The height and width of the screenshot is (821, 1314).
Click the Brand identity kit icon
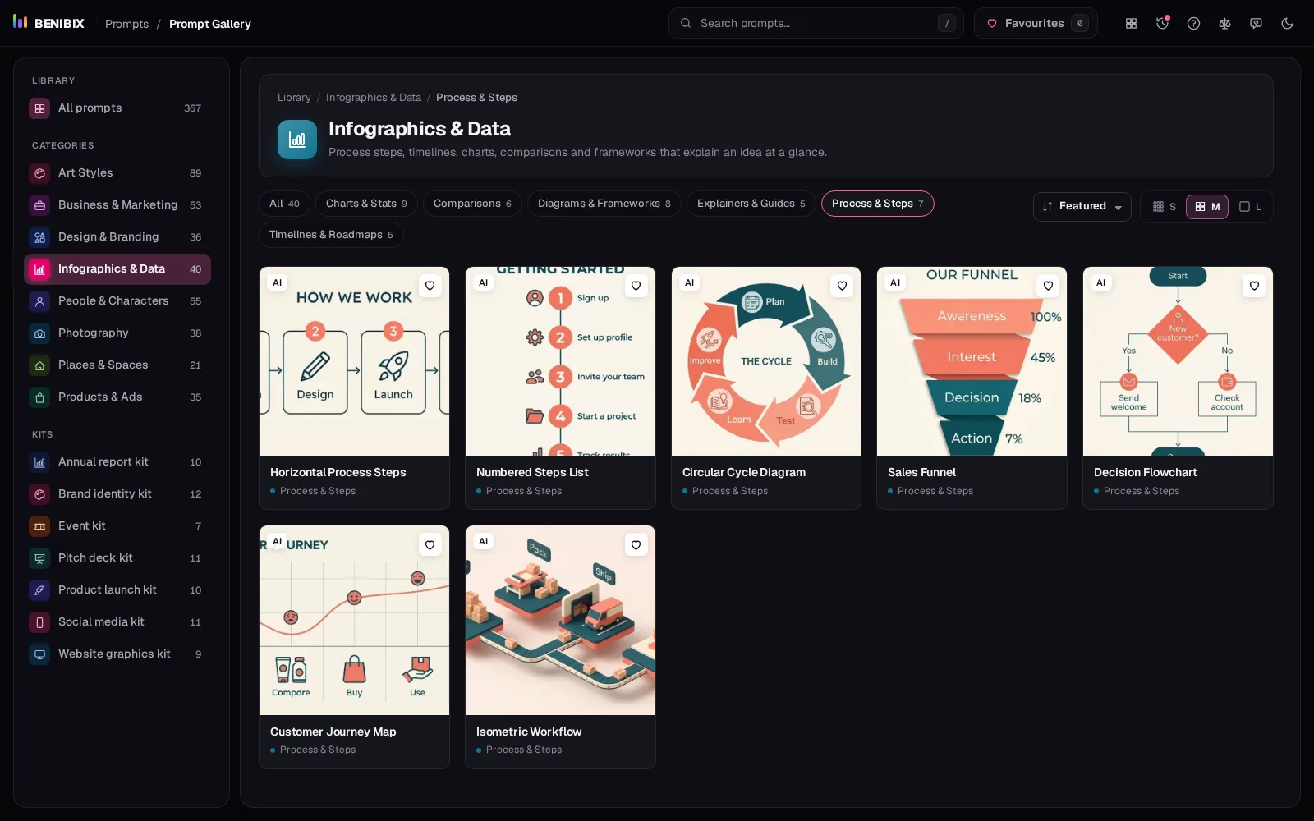(x=39, y=494)
